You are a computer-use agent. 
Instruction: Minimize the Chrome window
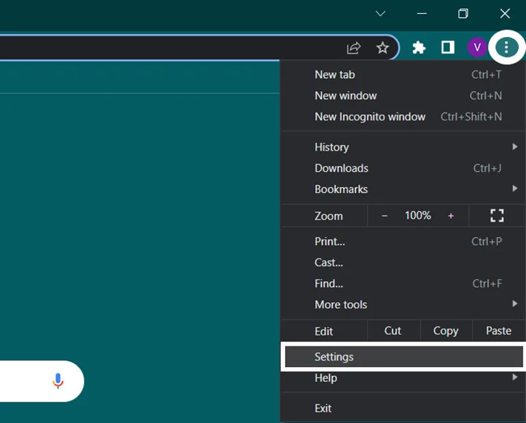[422, 14]
